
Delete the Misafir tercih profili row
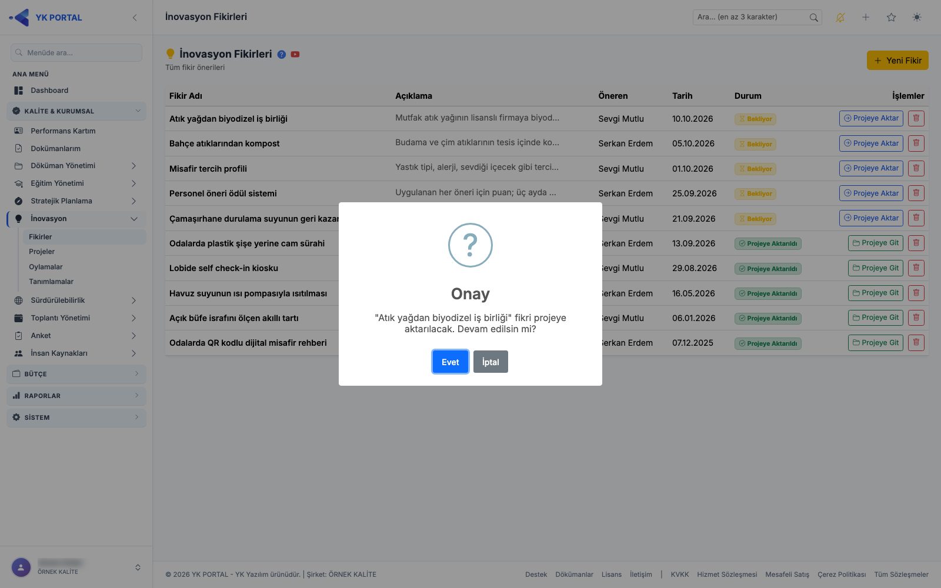pos(916,168)
